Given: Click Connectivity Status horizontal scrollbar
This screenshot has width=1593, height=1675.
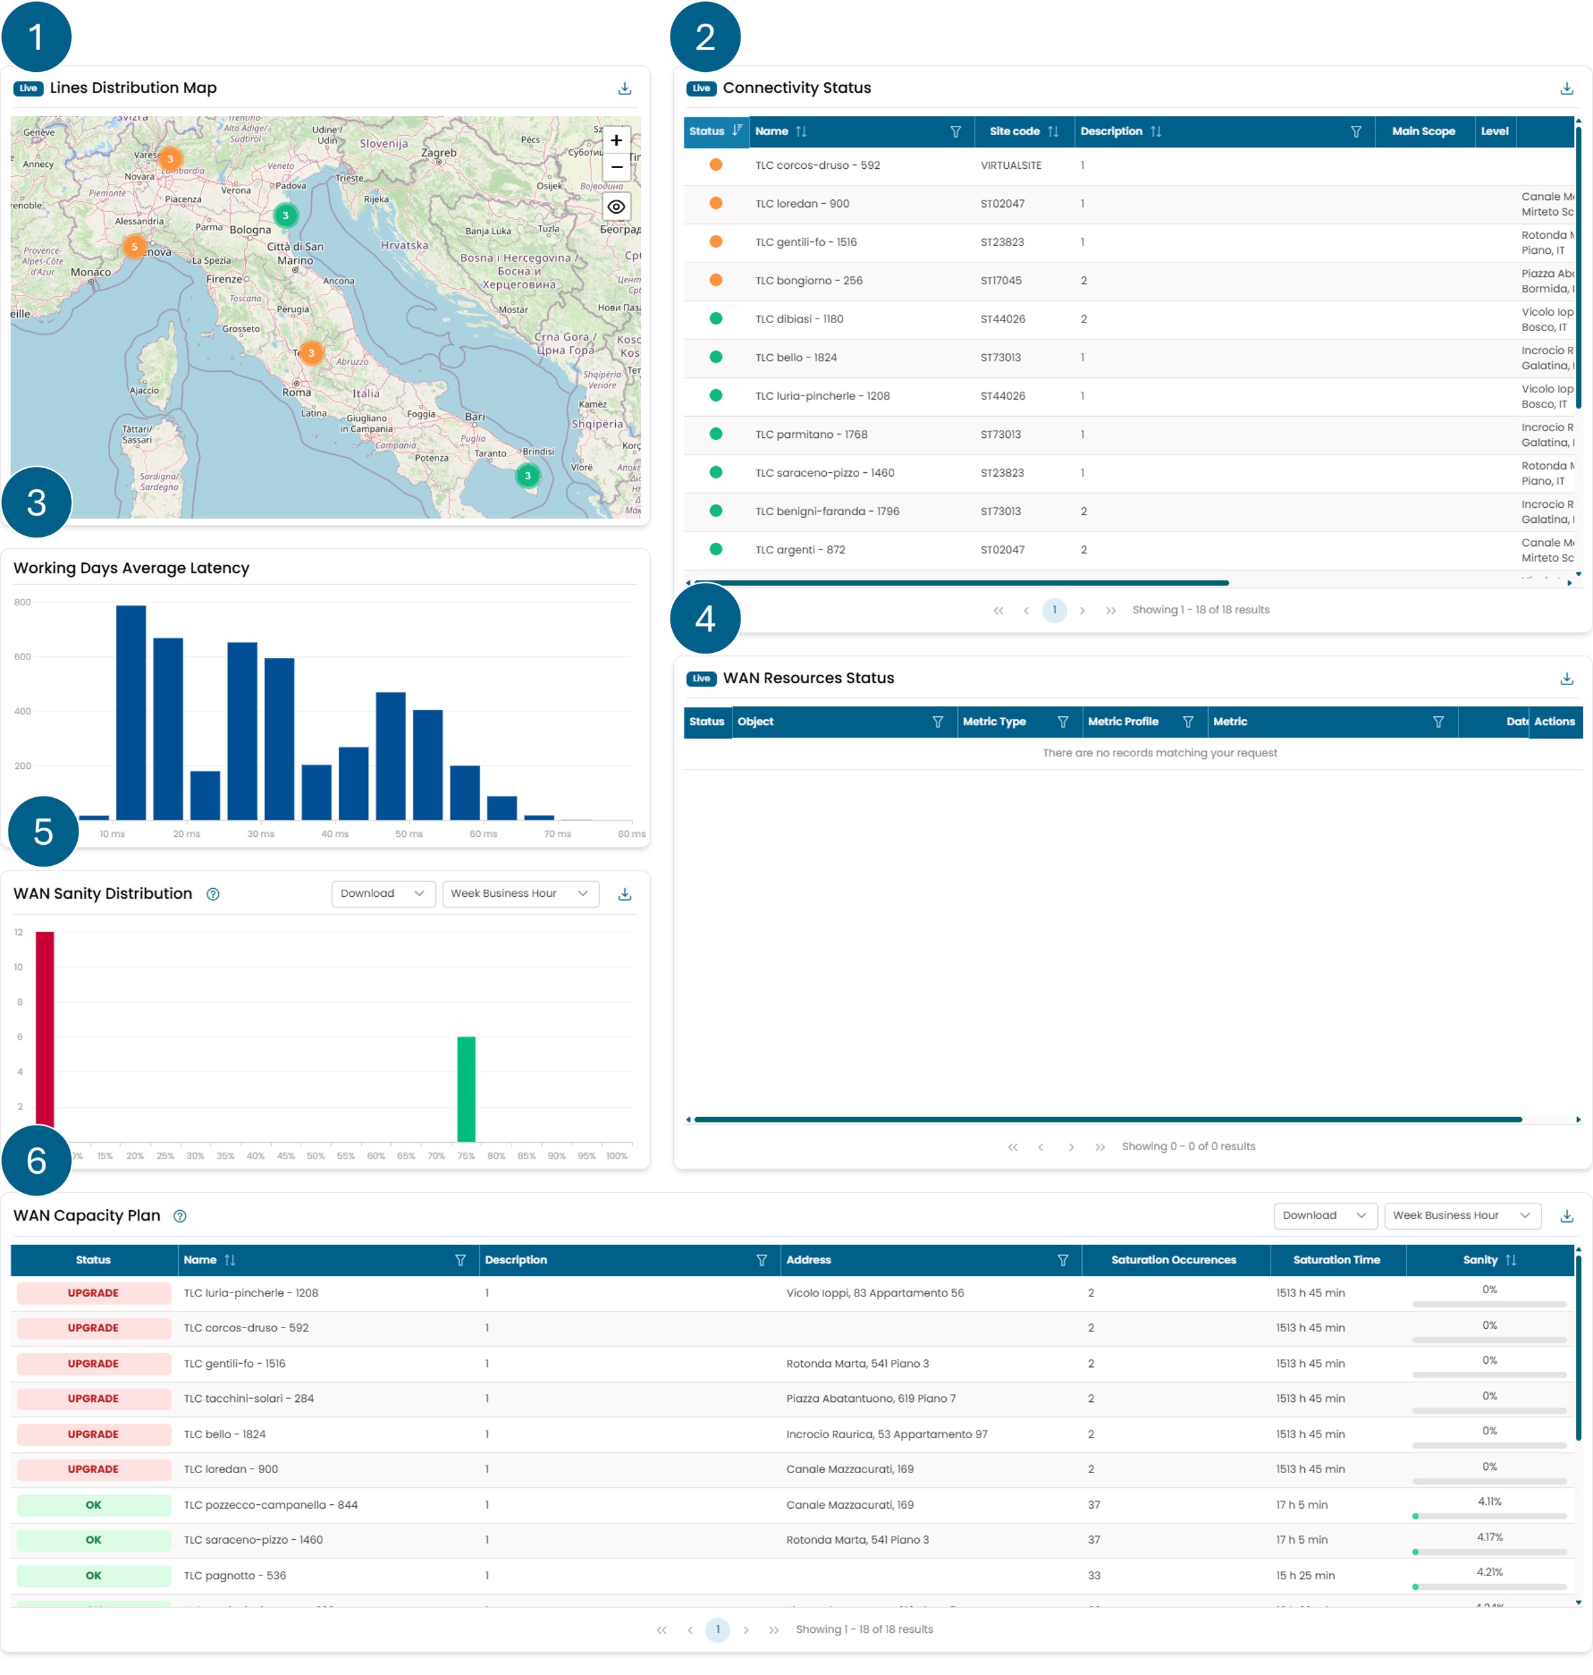Looking at the screenshot, I should pos(959,584).
